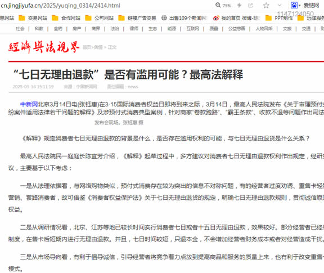Screen dimensions: 324x273
Task: Click the lightning bolt speed icon
Action: 239,6
